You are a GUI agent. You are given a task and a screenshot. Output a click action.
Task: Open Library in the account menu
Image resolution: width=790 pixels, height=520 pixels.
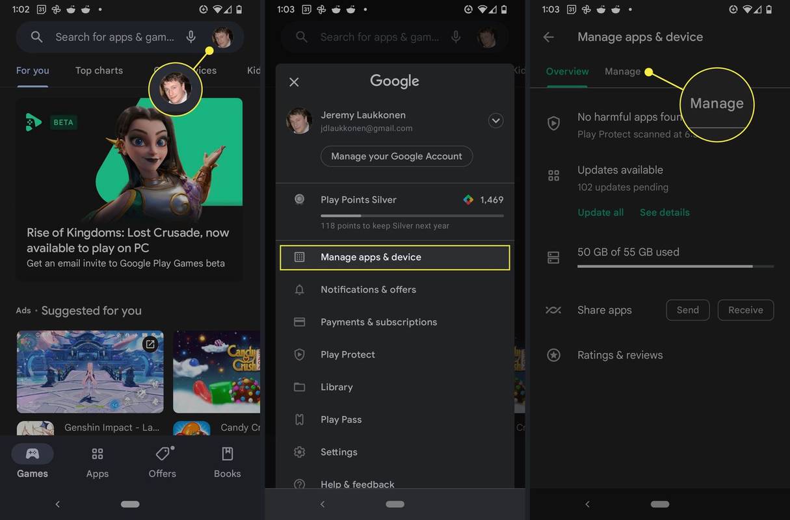395,387
